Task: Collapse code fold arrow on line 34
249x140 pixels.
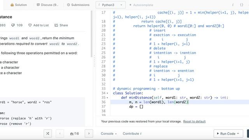Action: click(x=107, y=93)
